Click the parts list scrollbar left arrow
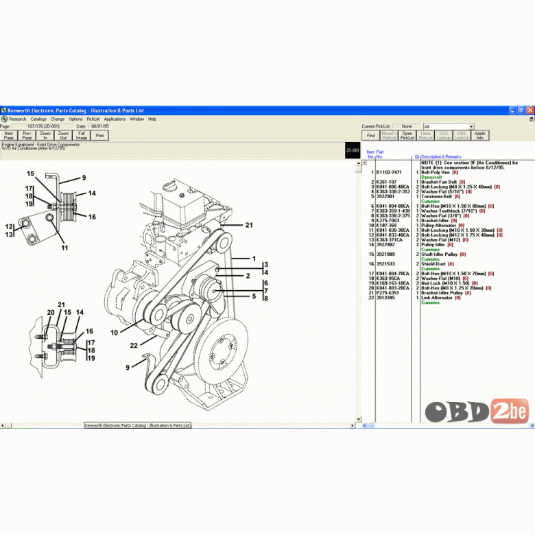 tap(364, 425)
